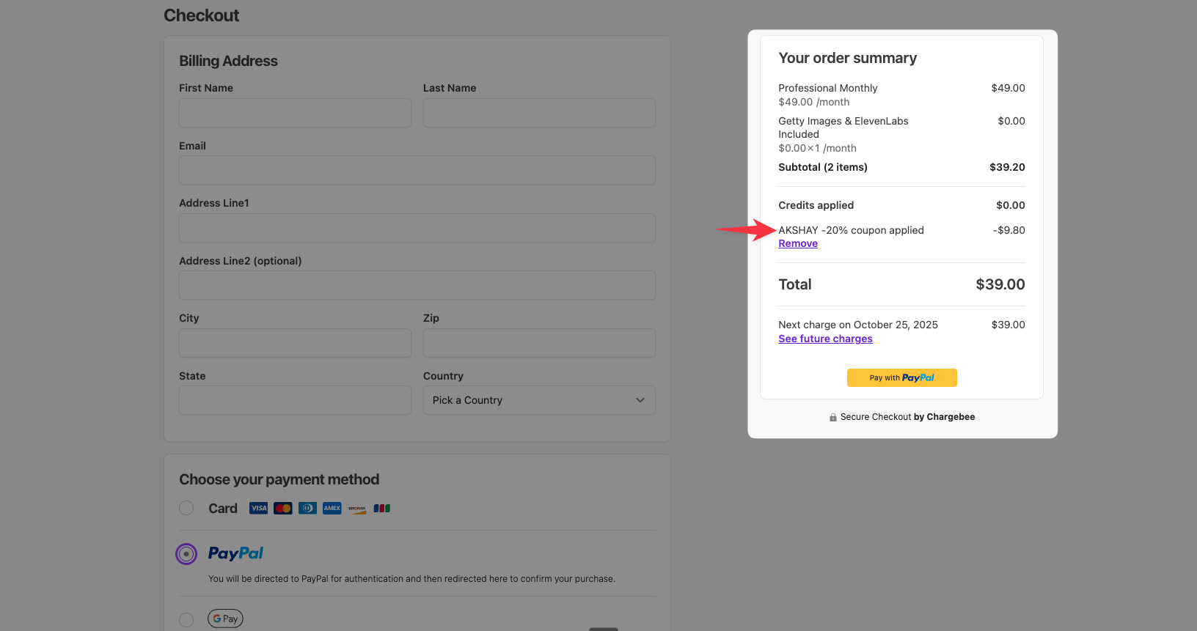The width and height of the screenshot is (1197, 631).
Task: Click the Discover card icon
Action: click(x=357, y=509)
